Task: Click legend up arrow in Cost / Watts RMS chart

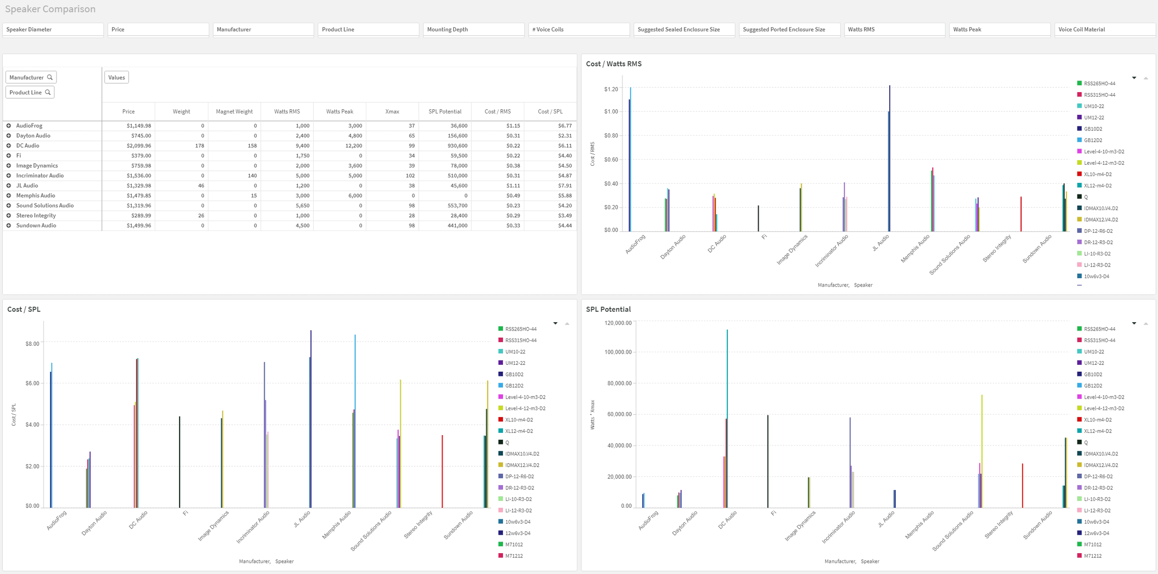Action: pyautogui.click(x=1145, y=78)
